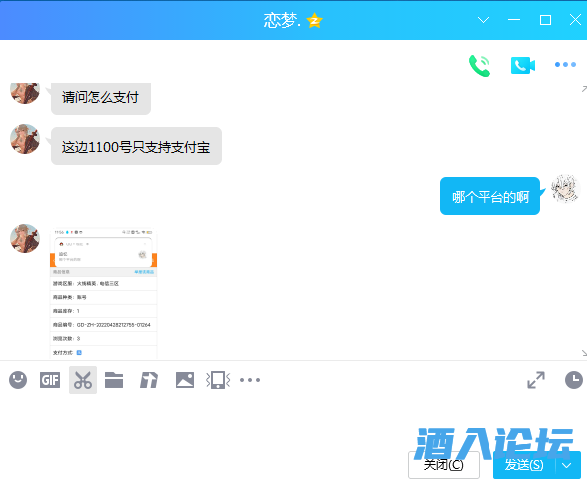This screenshot has height=486, width=587.
Task: Send a window shake nudge
Action: pos(218,380)
